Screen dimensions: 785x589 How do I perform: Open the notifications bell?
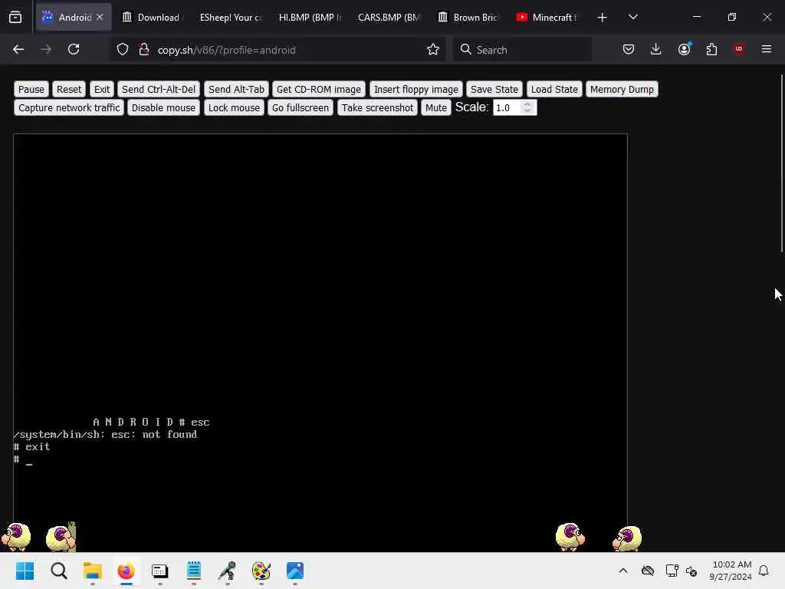(764, 571)
